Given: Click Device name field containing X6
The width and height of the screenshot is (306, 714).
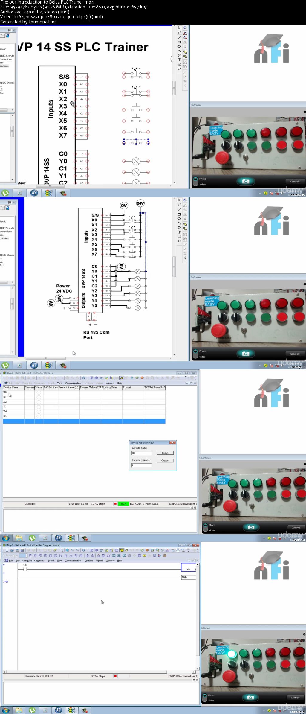Looking at the screenshot, I should pos(141,453).
